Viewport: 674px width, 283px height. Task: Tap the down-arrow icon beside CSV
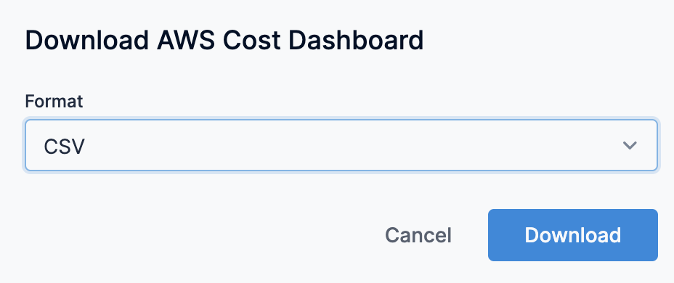coord(630,146)
